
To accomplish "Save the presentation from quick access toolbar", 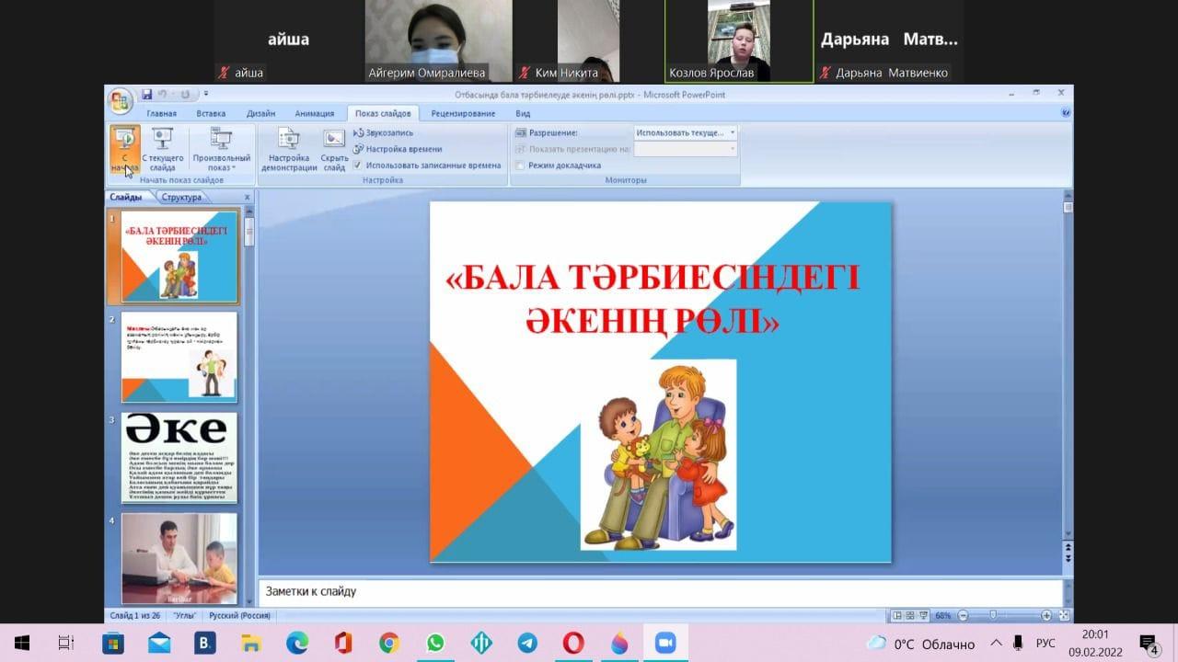I will (x=147, y=94).
